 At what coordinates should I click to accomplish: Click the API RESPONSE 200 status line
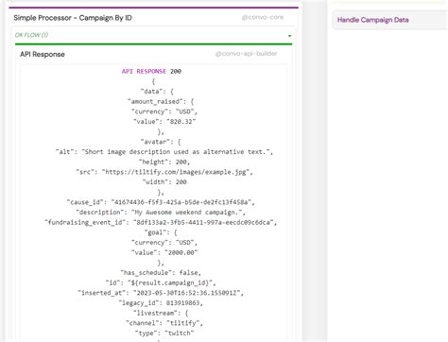151,71
